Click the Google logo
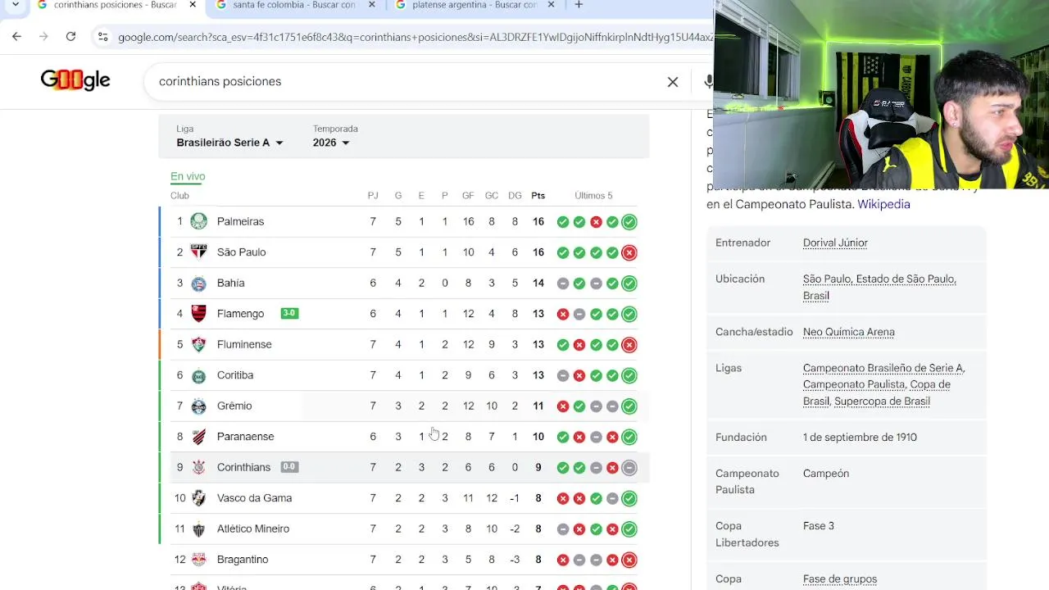This screenshot has width=1049, height=590. pos(75,80)
